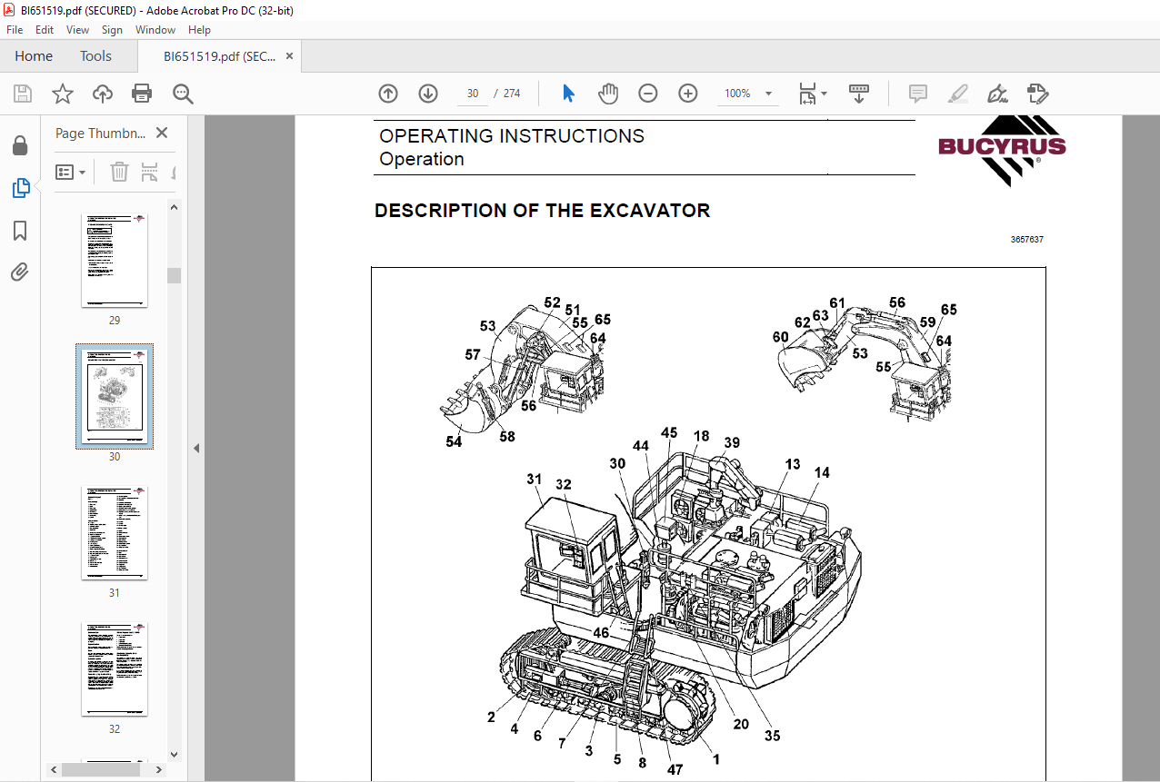This screenshot has width=1160, height=782.
Task: Open the Sign document tool
Action: coord(997,94)
